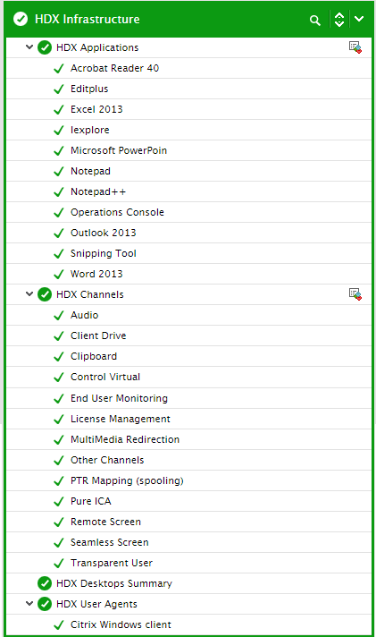The width and height of the screenshot is (376, 637).
Task: Click the HDX Infrastructure header status check icon
Action: (x=21, y=19)
